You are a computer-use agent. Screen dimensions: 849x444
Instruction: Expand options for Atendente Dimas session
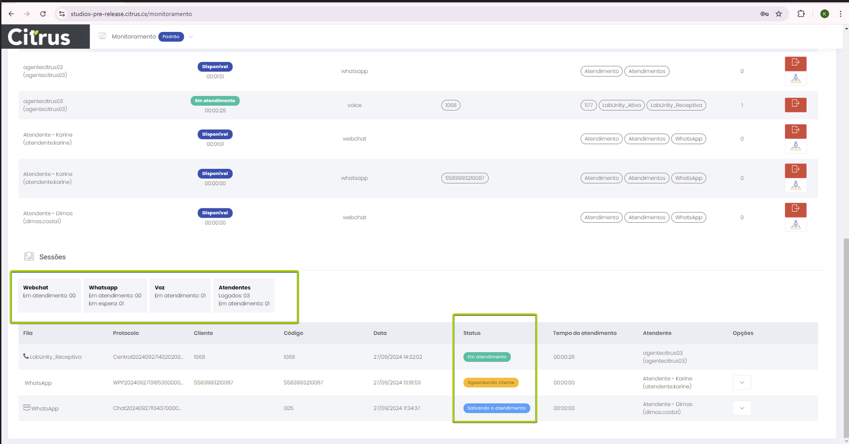tap(742, 408)
